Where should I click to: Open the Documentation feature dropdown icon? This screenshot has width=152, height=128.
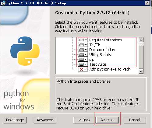(83, 50)
